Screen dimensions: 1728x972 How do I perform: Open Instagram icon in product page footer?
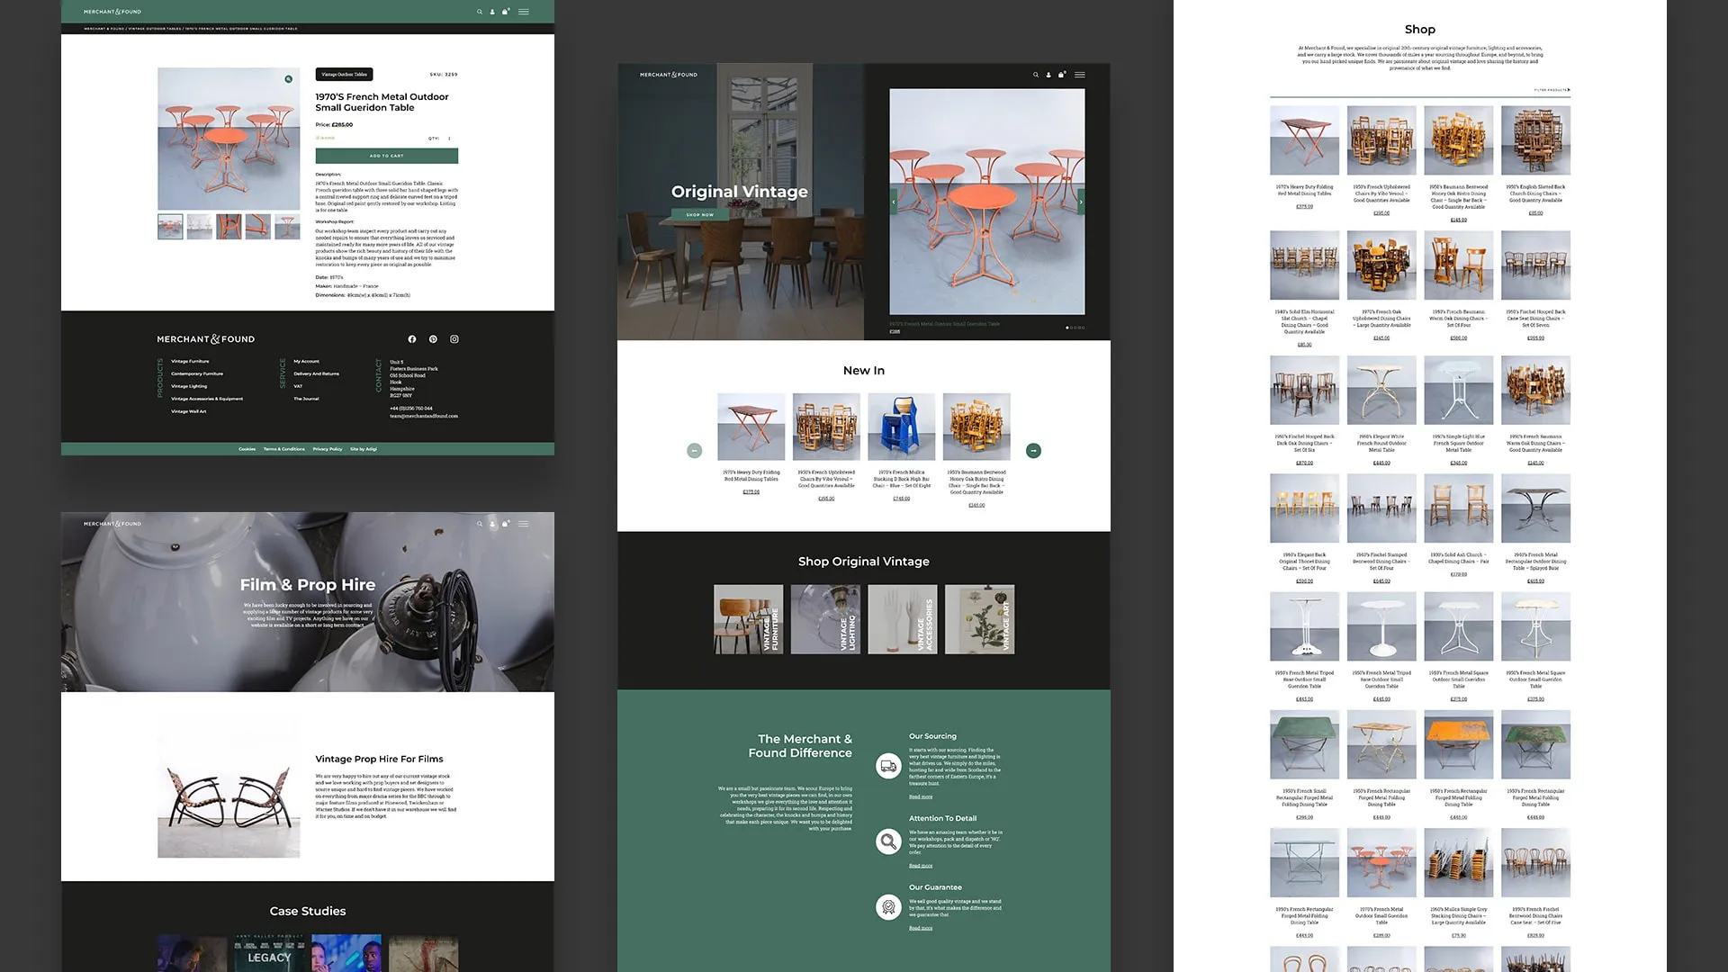pyautogui.click(x=454, y=339)
